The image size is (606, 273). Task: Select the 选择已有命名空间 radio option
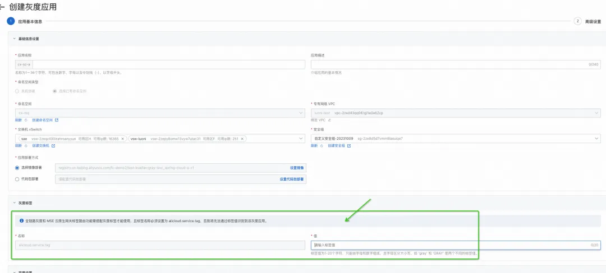55,91
